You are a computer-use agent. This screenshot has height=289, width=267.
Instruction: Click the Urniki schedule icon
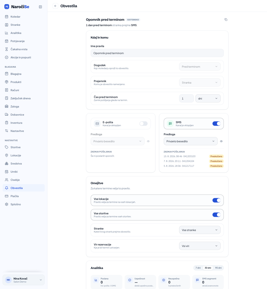pos(7,172)
